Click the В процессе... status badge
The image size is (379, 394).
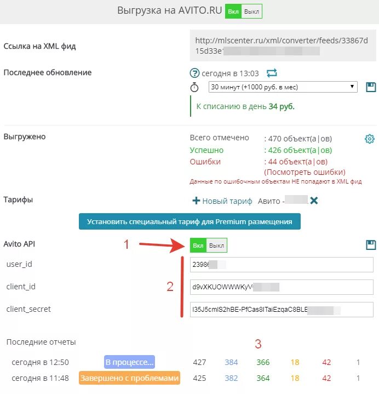tap(129, 362)
